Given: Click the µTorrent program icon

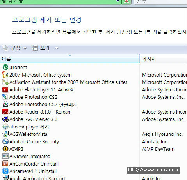Looking at the screenshot, I should tap(5, 67).
